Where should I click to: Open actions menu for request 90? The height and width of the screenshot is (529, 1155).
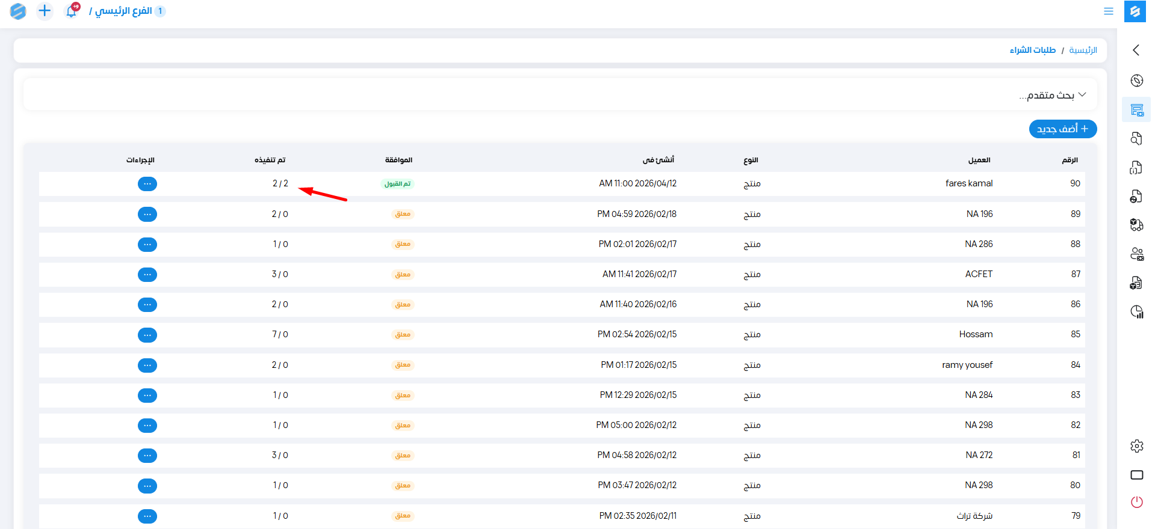tap(147, 184)
